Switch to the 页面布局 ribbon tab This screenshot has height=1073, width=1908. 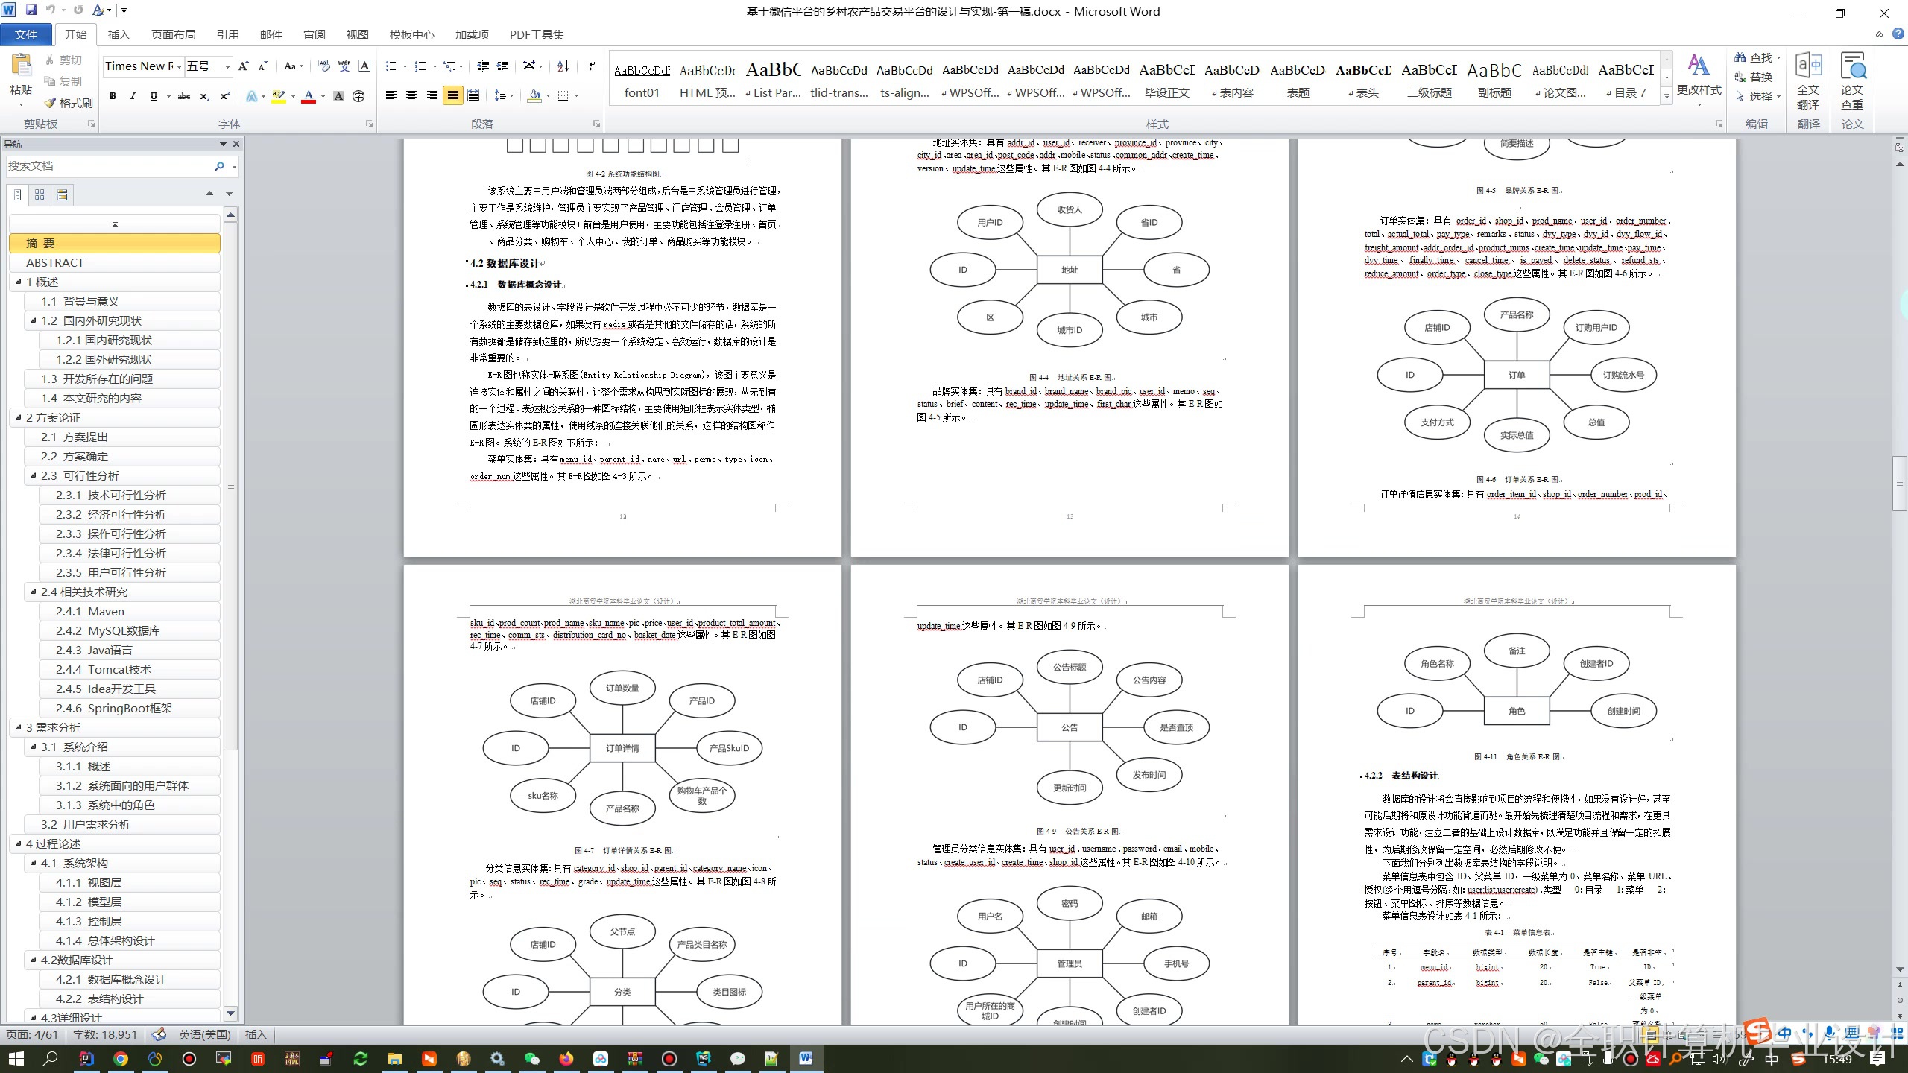point(173,34)
